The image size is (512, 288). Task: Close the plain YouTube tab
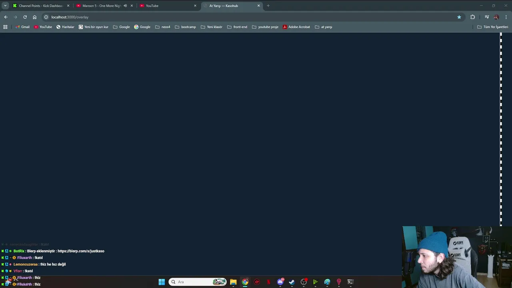tap(195, 6)
